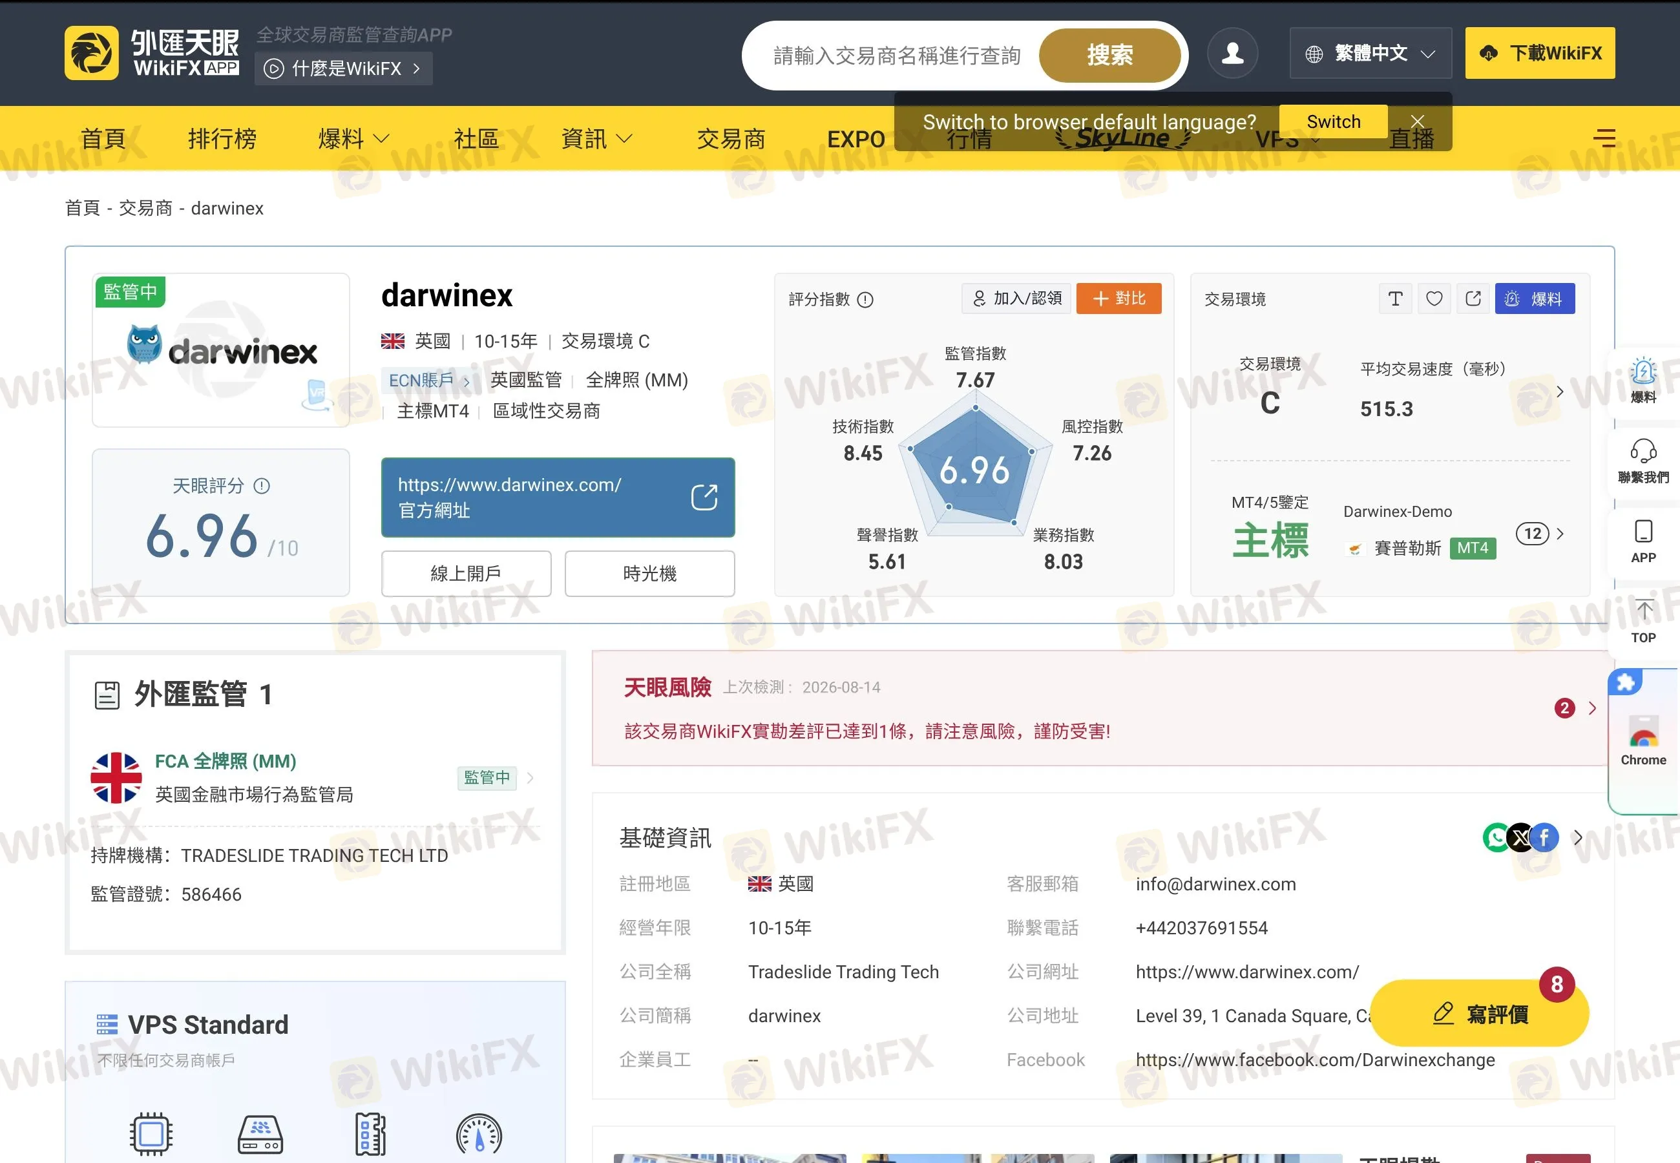Click the 聯繫我們 headset icon
Image resolution: width=1680 pixels, height=1163 pixels.
tap(1643, 451)
